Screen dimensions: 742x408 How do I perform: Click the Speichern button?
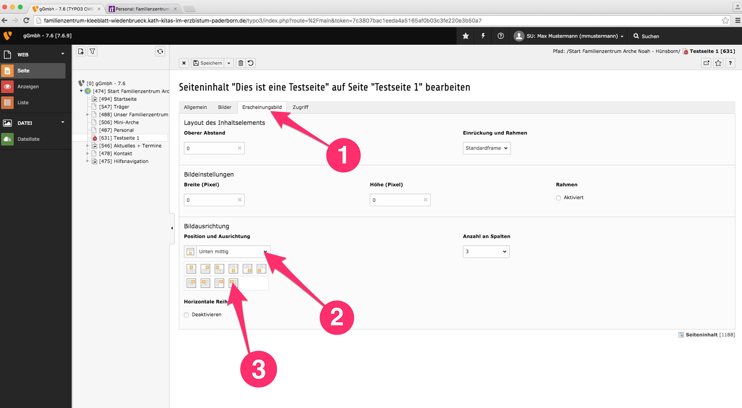208,63
